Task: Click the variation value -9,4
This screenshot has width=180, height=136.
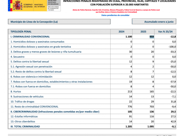Action: 173,106
